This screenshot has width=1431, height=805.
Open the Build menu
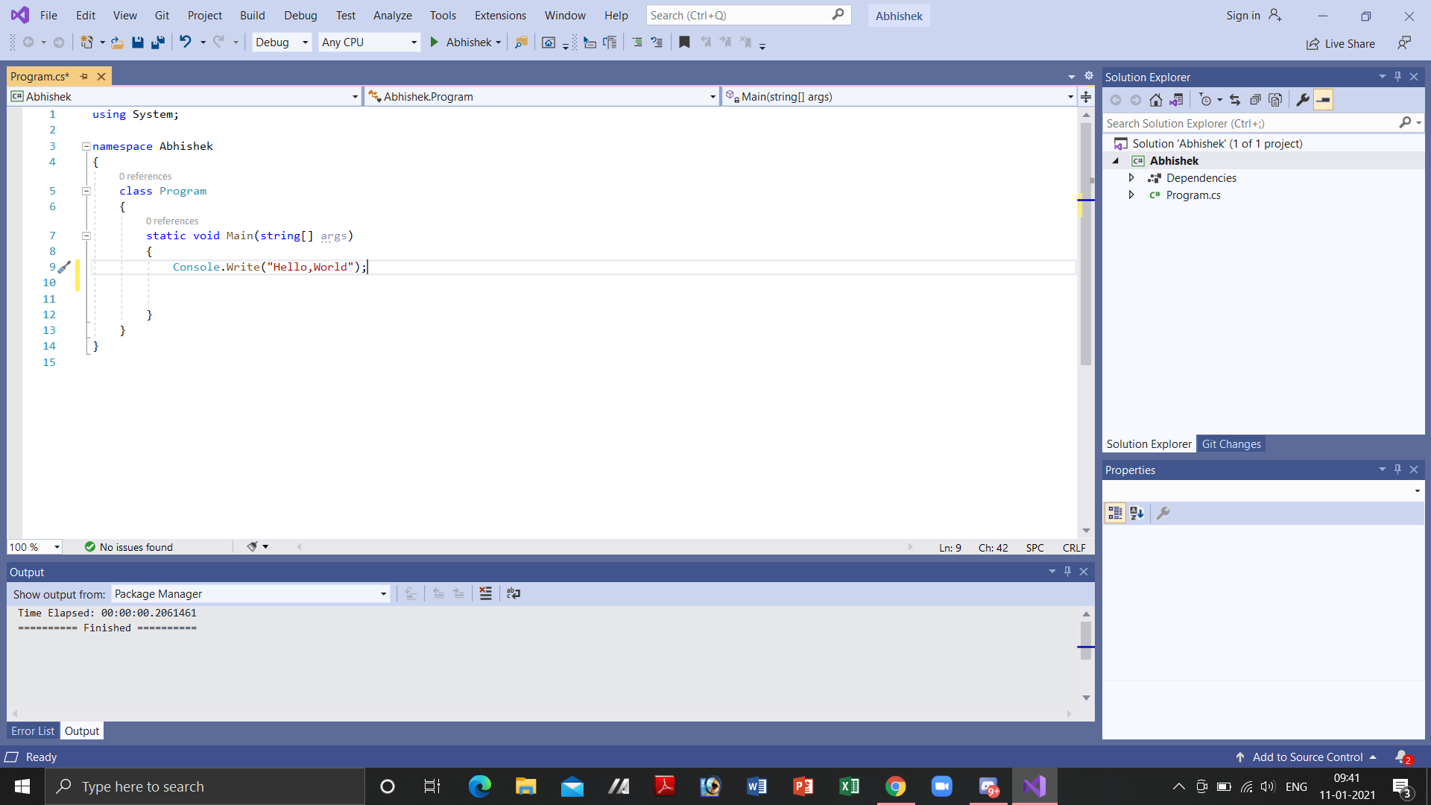point(252,15)
